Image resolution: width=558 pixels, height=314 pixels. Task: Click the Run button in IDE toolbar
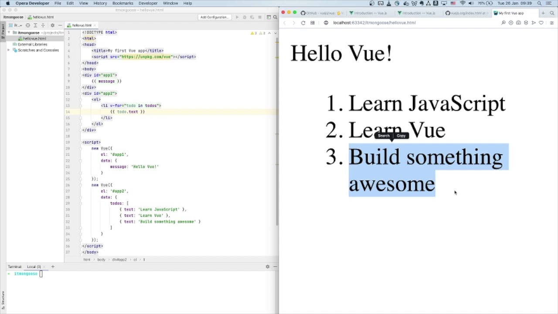237,17
